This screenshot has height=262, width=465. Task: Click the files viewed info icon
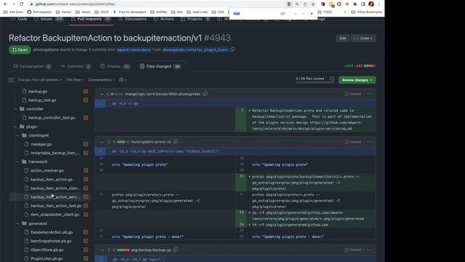click(x=332, y=79)
